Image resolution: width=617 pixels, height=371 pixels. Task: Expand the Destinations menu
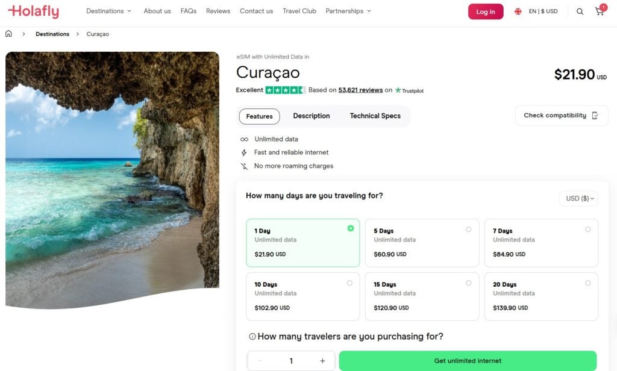[x=108, y=11]
